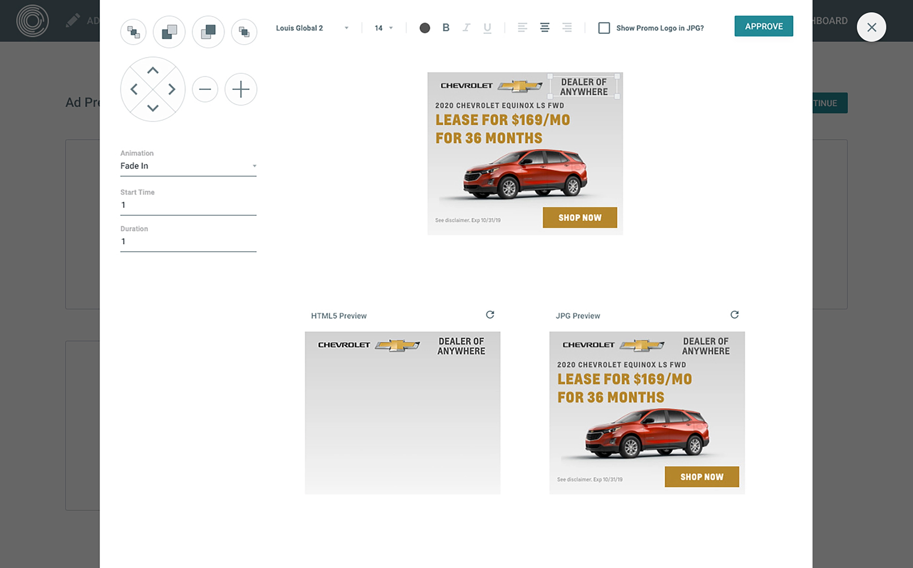Toggle bold text formatting
Image resolution: width=913 pixels, height=568 pixels.
pyautogui.click(x=446, y=27)
